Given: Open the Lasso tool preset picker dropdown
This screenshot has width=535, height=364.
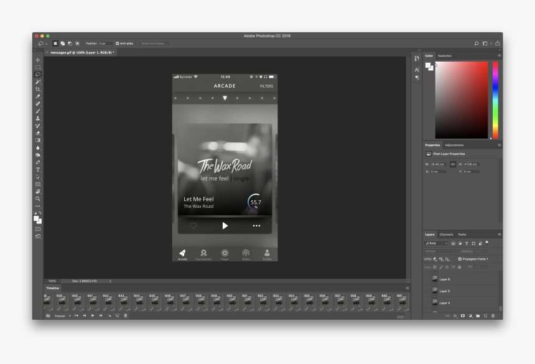Looking at the screenshot, I should pos(47,44).
